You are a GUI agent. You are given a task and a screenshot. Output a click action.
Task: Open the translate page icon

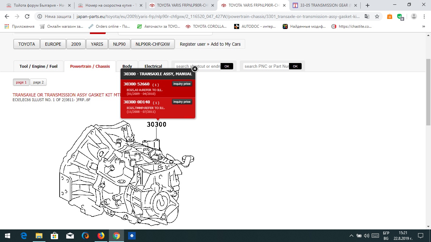(x=367, y=17)
